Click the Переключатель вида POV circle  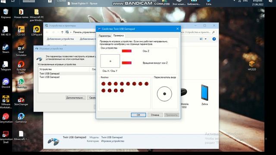(x=164, y=94)
